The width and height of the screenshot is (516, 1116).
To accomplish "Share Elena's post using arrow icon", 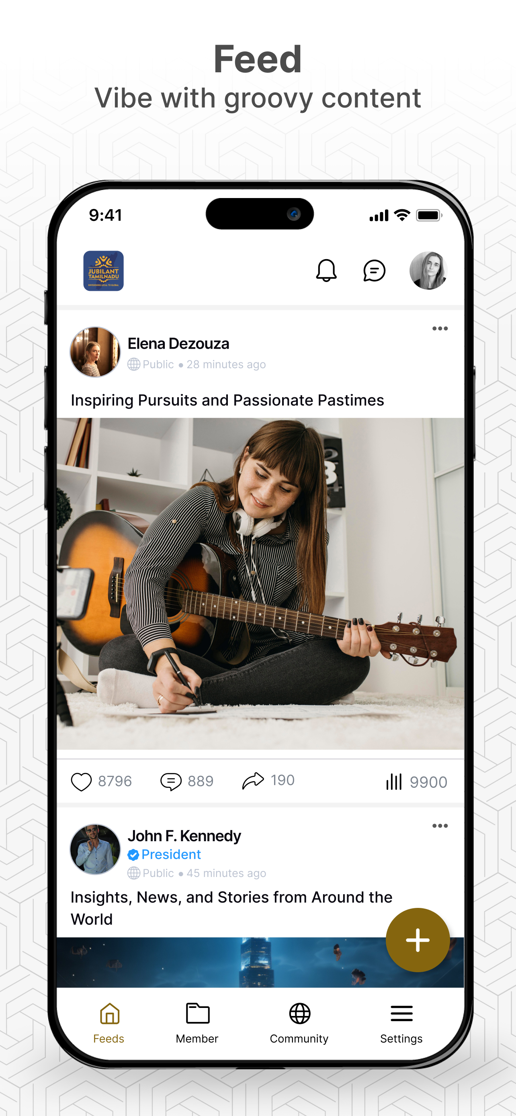I will pyautogui.click(x=253, y=781).
